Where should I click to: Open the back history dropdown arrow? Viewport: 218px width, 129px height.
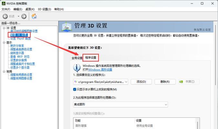click(18, 16)
